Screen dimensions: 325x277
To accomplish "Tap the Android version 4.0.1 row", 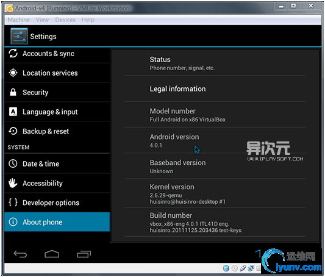I will (215, 140).
